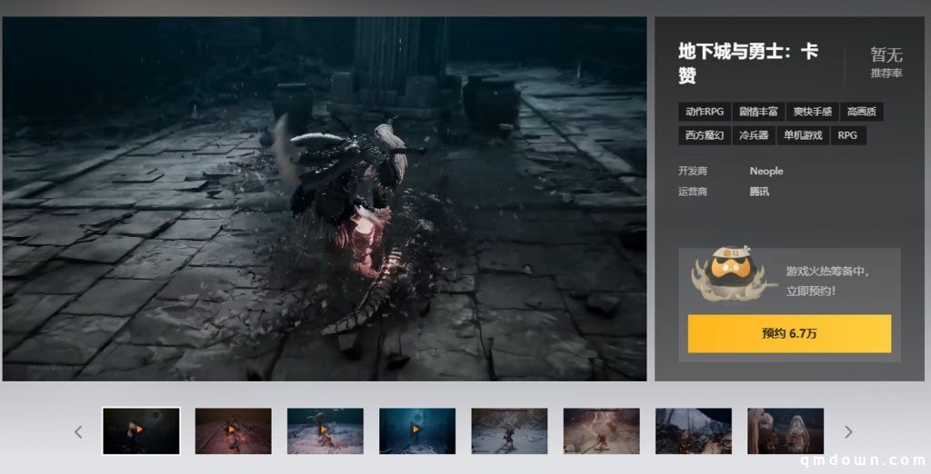Click the standalone RPG tag
Screen dimensions: 931x474
pyautogui.click(x=847, y=135)
